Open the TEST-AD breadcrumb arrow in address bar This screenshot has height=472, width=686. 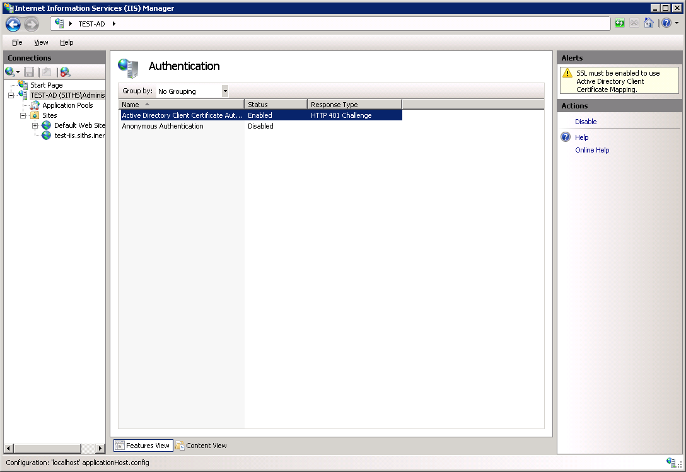113,23
